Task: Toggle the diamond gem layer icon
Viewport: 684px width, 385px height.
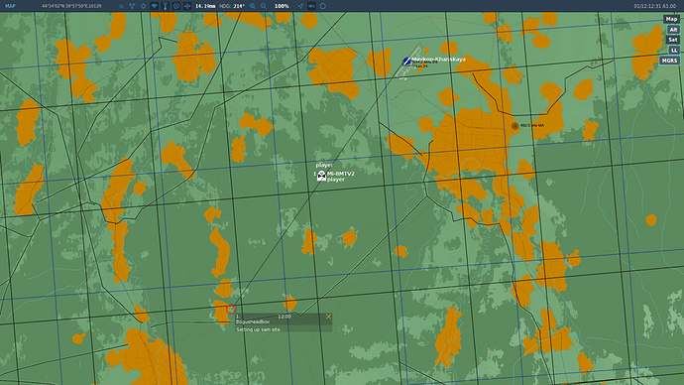Action: pos(154,6)
